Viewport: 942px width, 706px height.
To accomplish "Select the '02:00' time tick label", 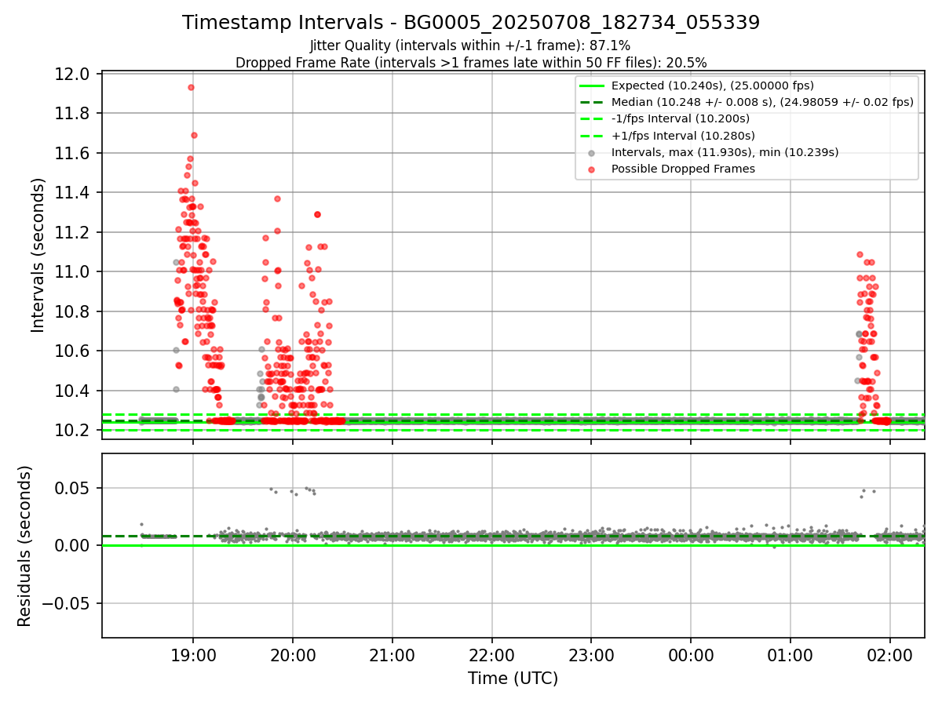I will 890,655.
